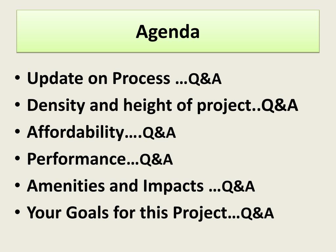
Task: Select the Q&A after Update on Process
Action: coord(205,79)
